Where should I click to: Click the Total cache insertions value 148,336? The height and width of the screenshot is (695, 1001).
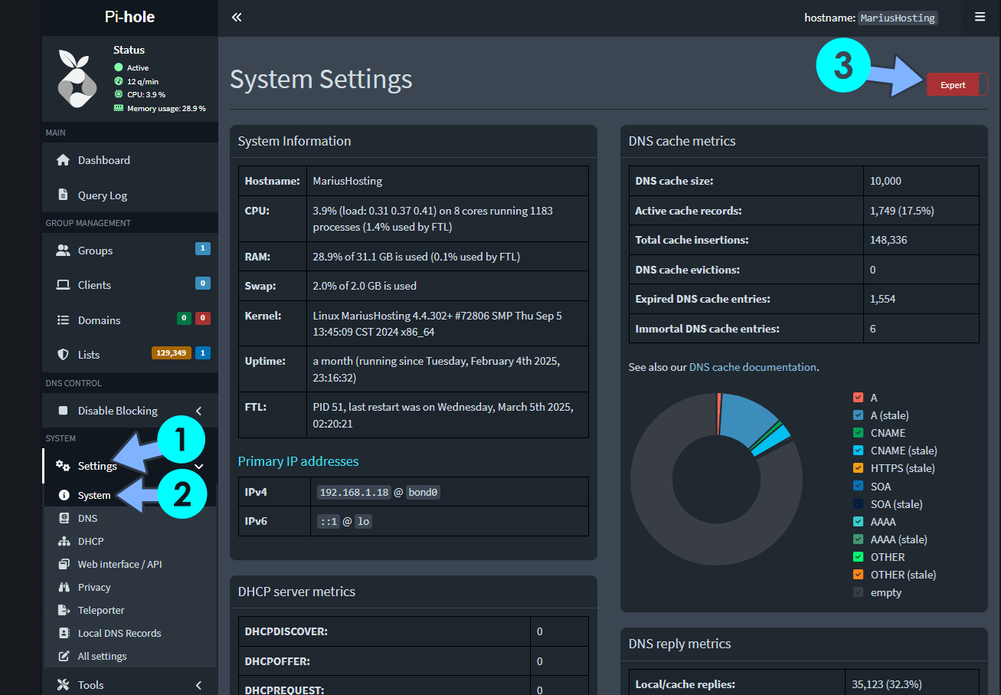tap(888, 240)
